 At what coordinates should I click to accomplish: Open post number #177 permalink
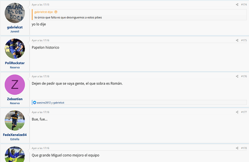[244, 112]
